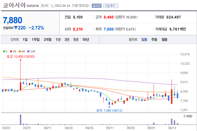Click the red 20-day moving average swatch
197x131 pixels.
click(11, 51)
